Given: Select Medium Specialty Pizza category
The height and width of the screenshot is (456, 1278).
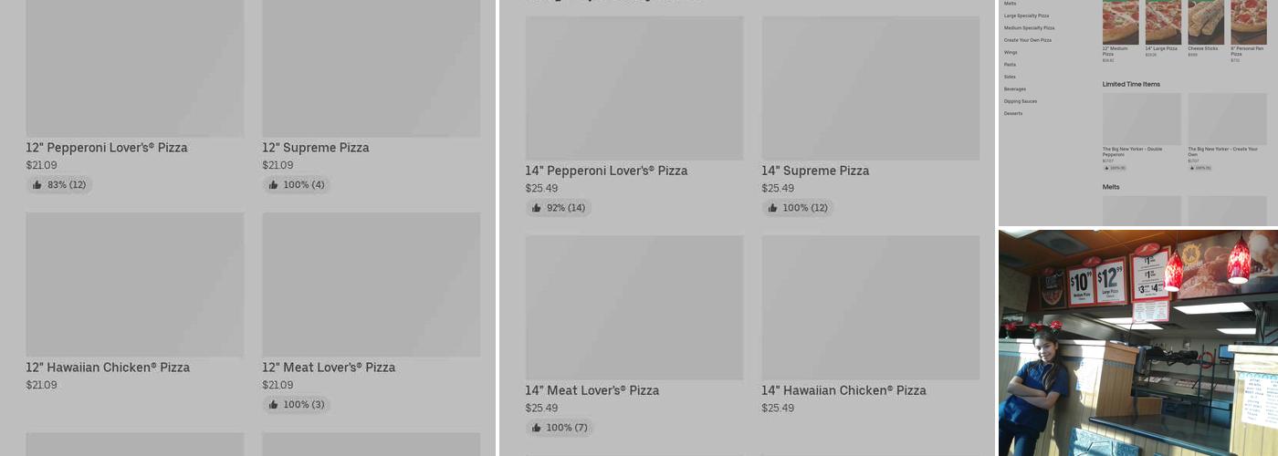Looking at the screenshot, I should 1029,28.
